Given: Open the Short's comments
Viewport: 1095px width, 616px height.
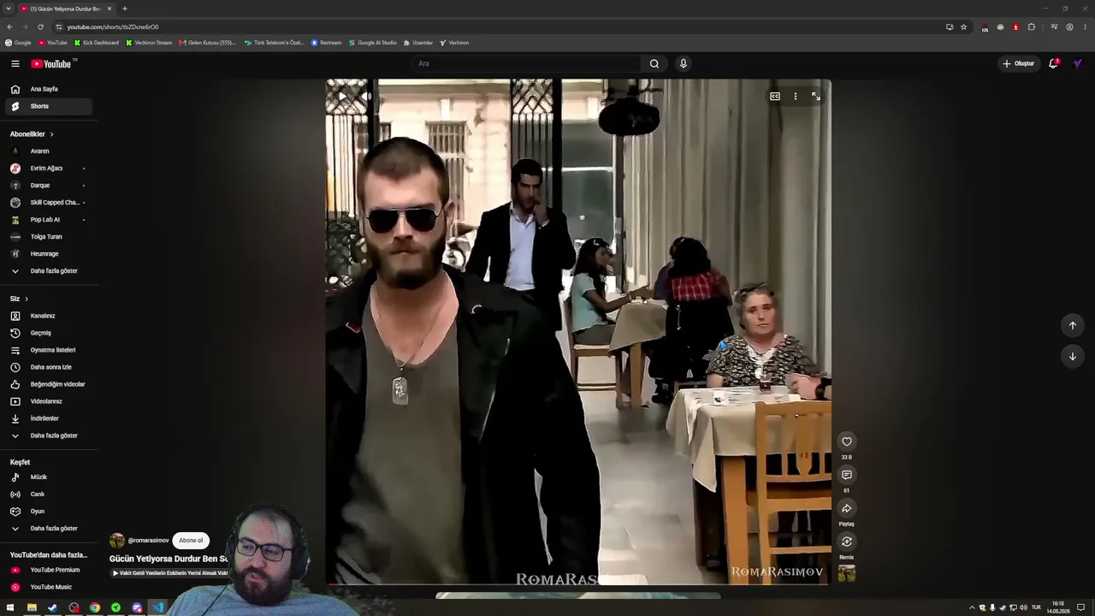Looking at the screenshot, I should click(x=847, y=475).
